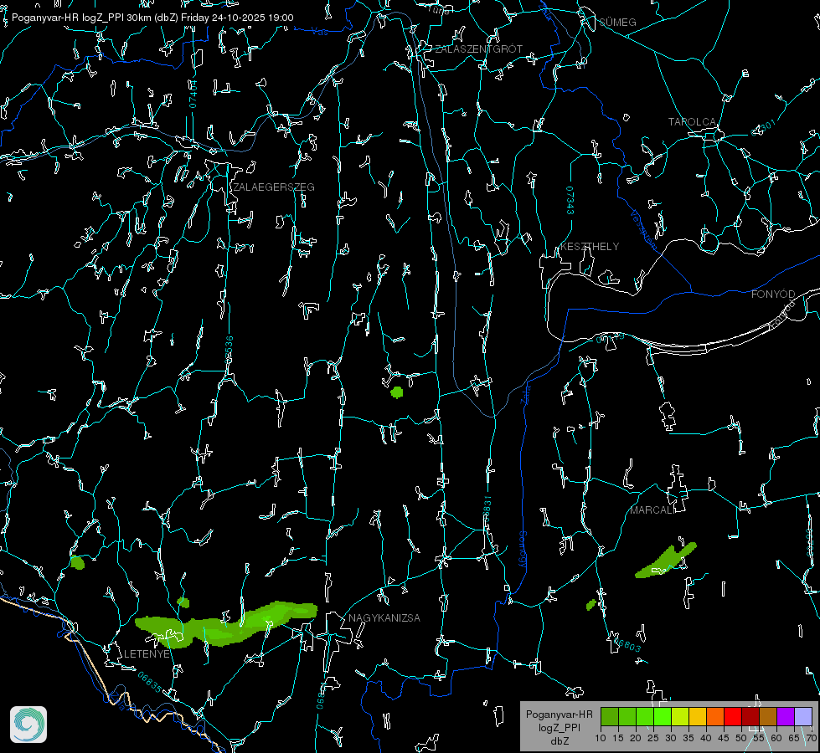820x753 pixels.
Task: Click the blue Vas county label
Action: (x=320, y=32)
